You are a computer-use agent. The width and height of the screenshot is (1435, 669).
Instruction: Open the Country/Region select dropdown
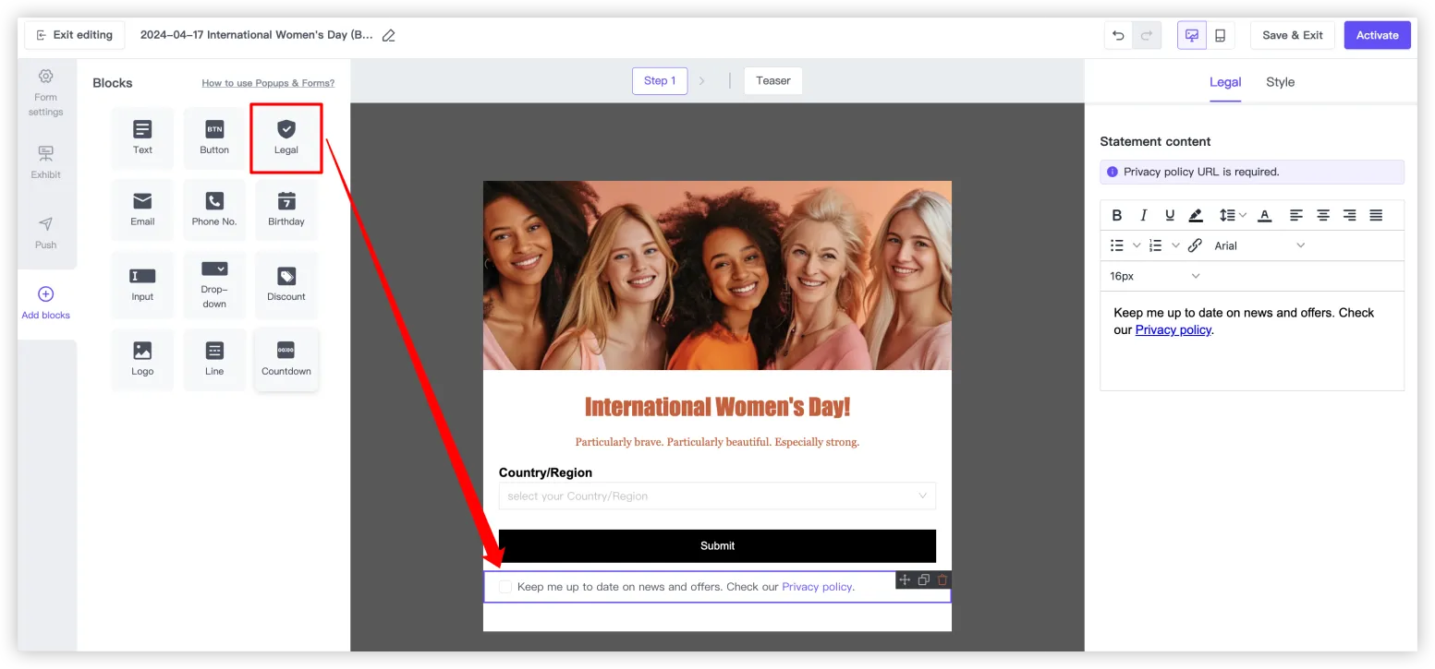[717, 496]
